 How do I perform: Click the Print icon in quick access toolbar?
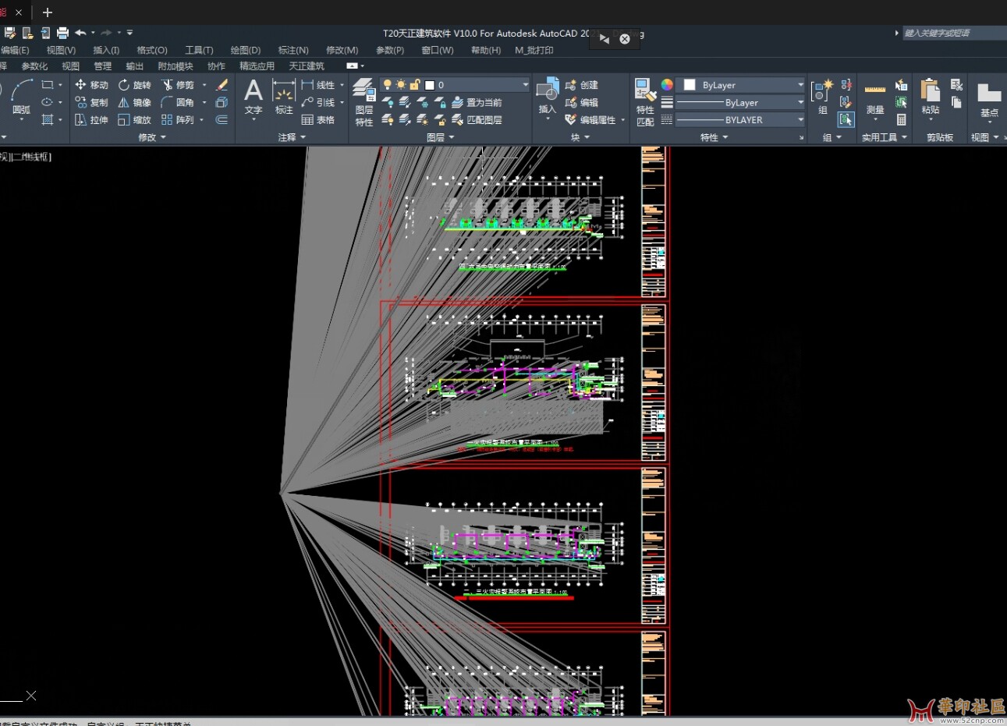pos(63,33)
